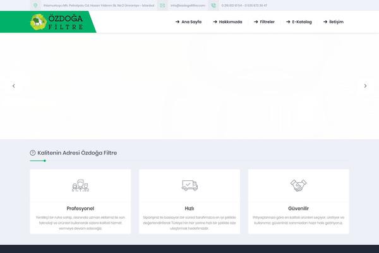Click the email address link in top bar
The height and width of the screenshot is (253, 379).
point(188,5)
